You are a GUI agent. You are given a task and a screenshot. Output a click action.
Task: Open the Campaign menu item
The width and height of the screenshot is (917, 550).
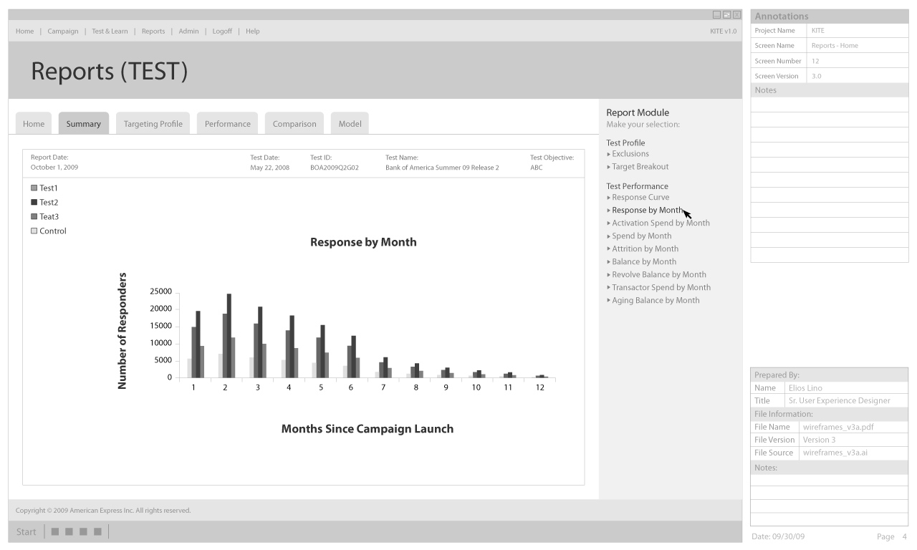[63, 32]
